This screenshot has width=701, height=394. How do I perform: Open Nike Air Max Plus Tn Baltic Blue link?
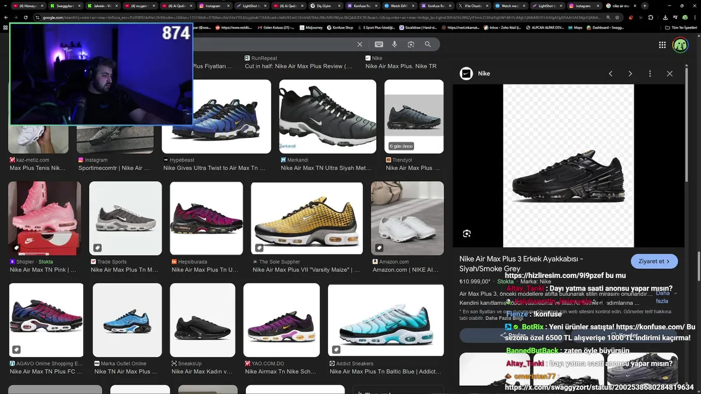coord(386,372)
